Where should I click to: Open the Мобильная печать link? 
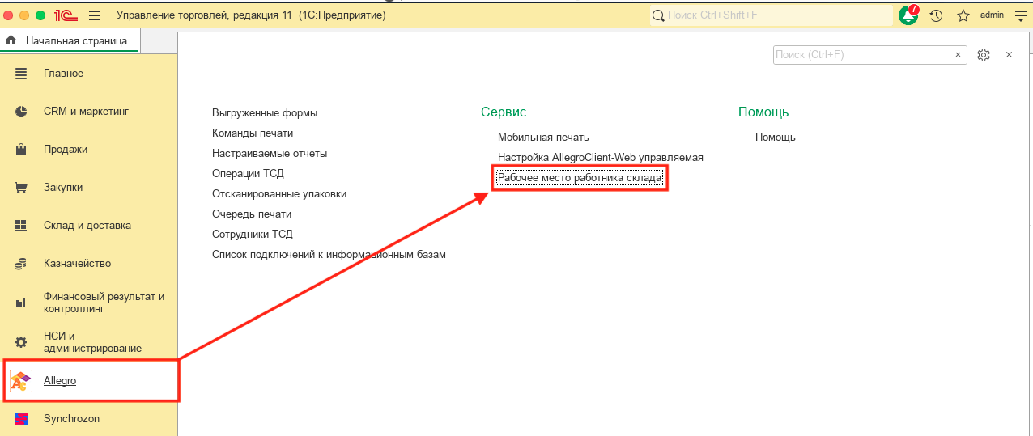(543, 137)
